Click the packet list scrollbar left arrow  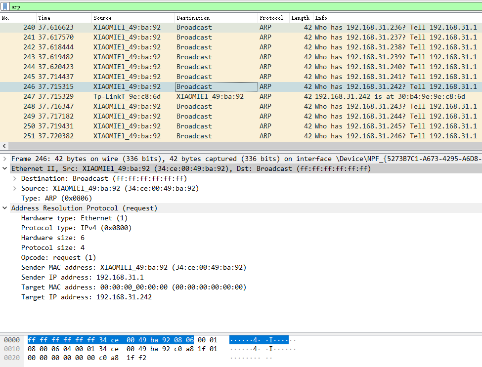coord(4,146)
